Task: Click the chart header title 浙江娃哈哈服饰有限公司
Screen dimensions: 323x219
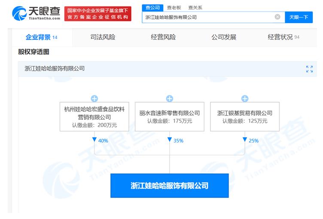Action: click(x=55, y=69)
